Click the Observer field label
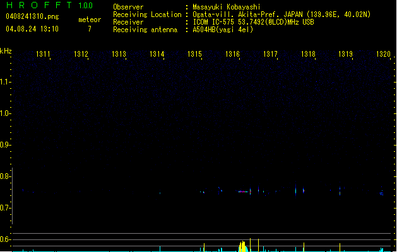Viewport: 397px width, 252px height. (128, 7)
